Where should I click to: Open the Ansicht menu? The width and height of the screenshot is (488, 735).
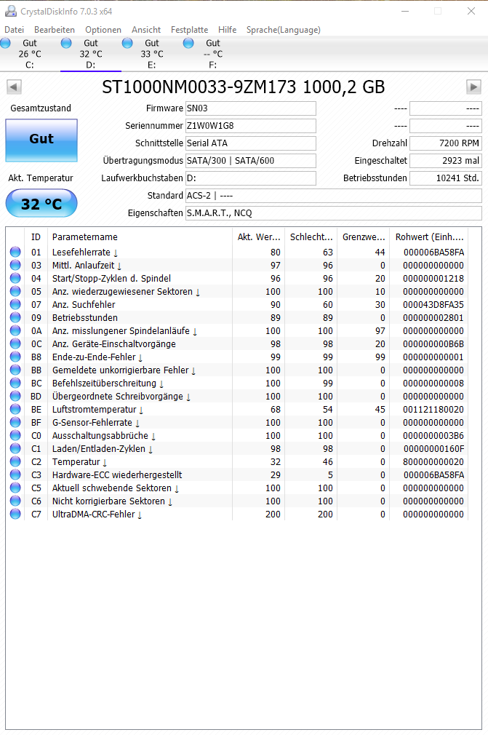tap(146, 30)
